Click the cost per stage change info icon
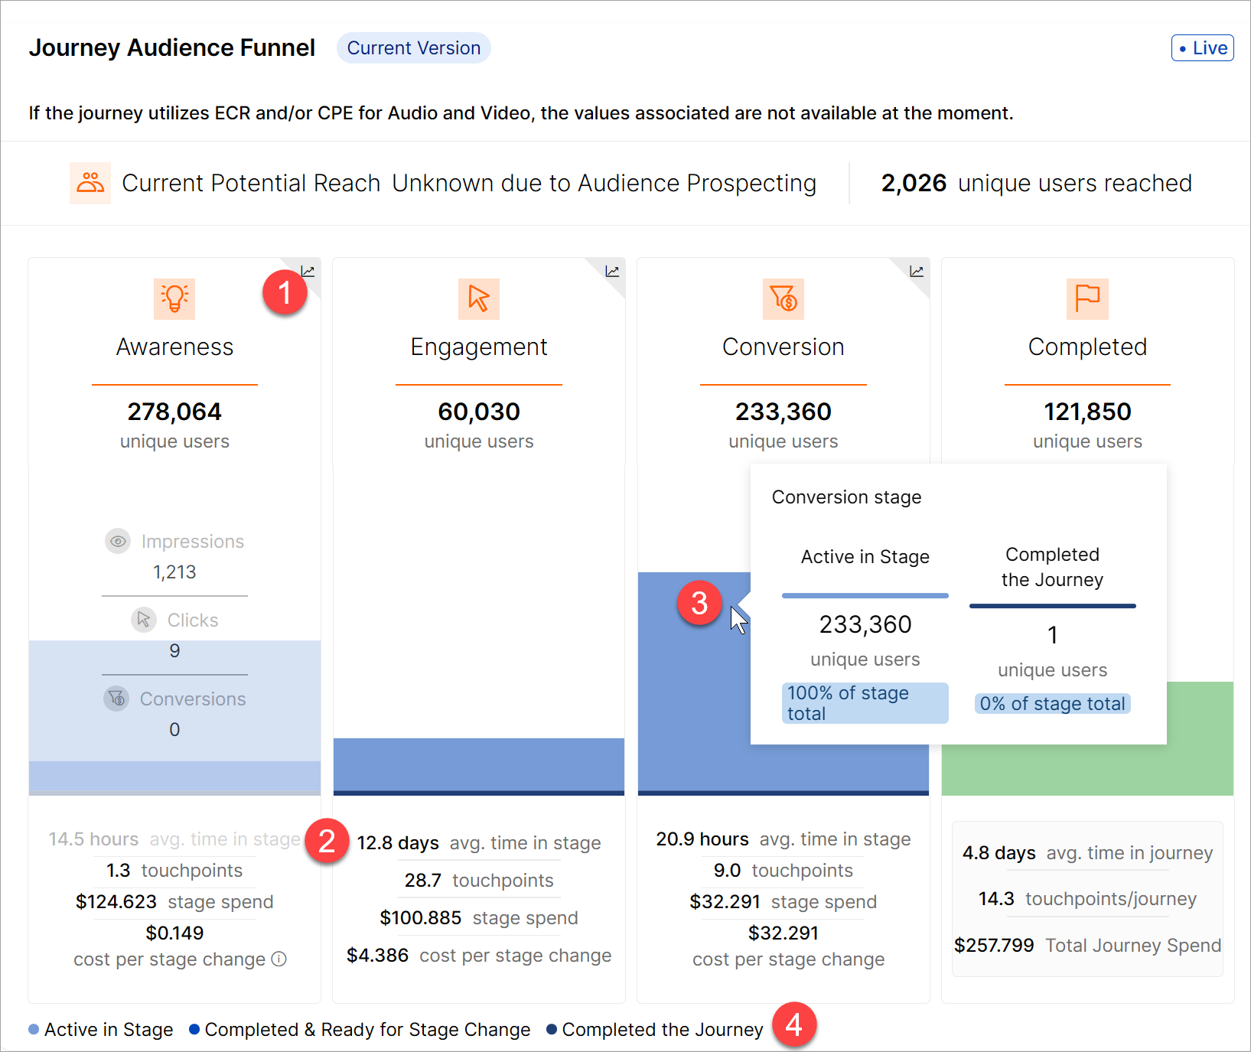This screenshot has width=1251, height=1052. tap(279, 959)
